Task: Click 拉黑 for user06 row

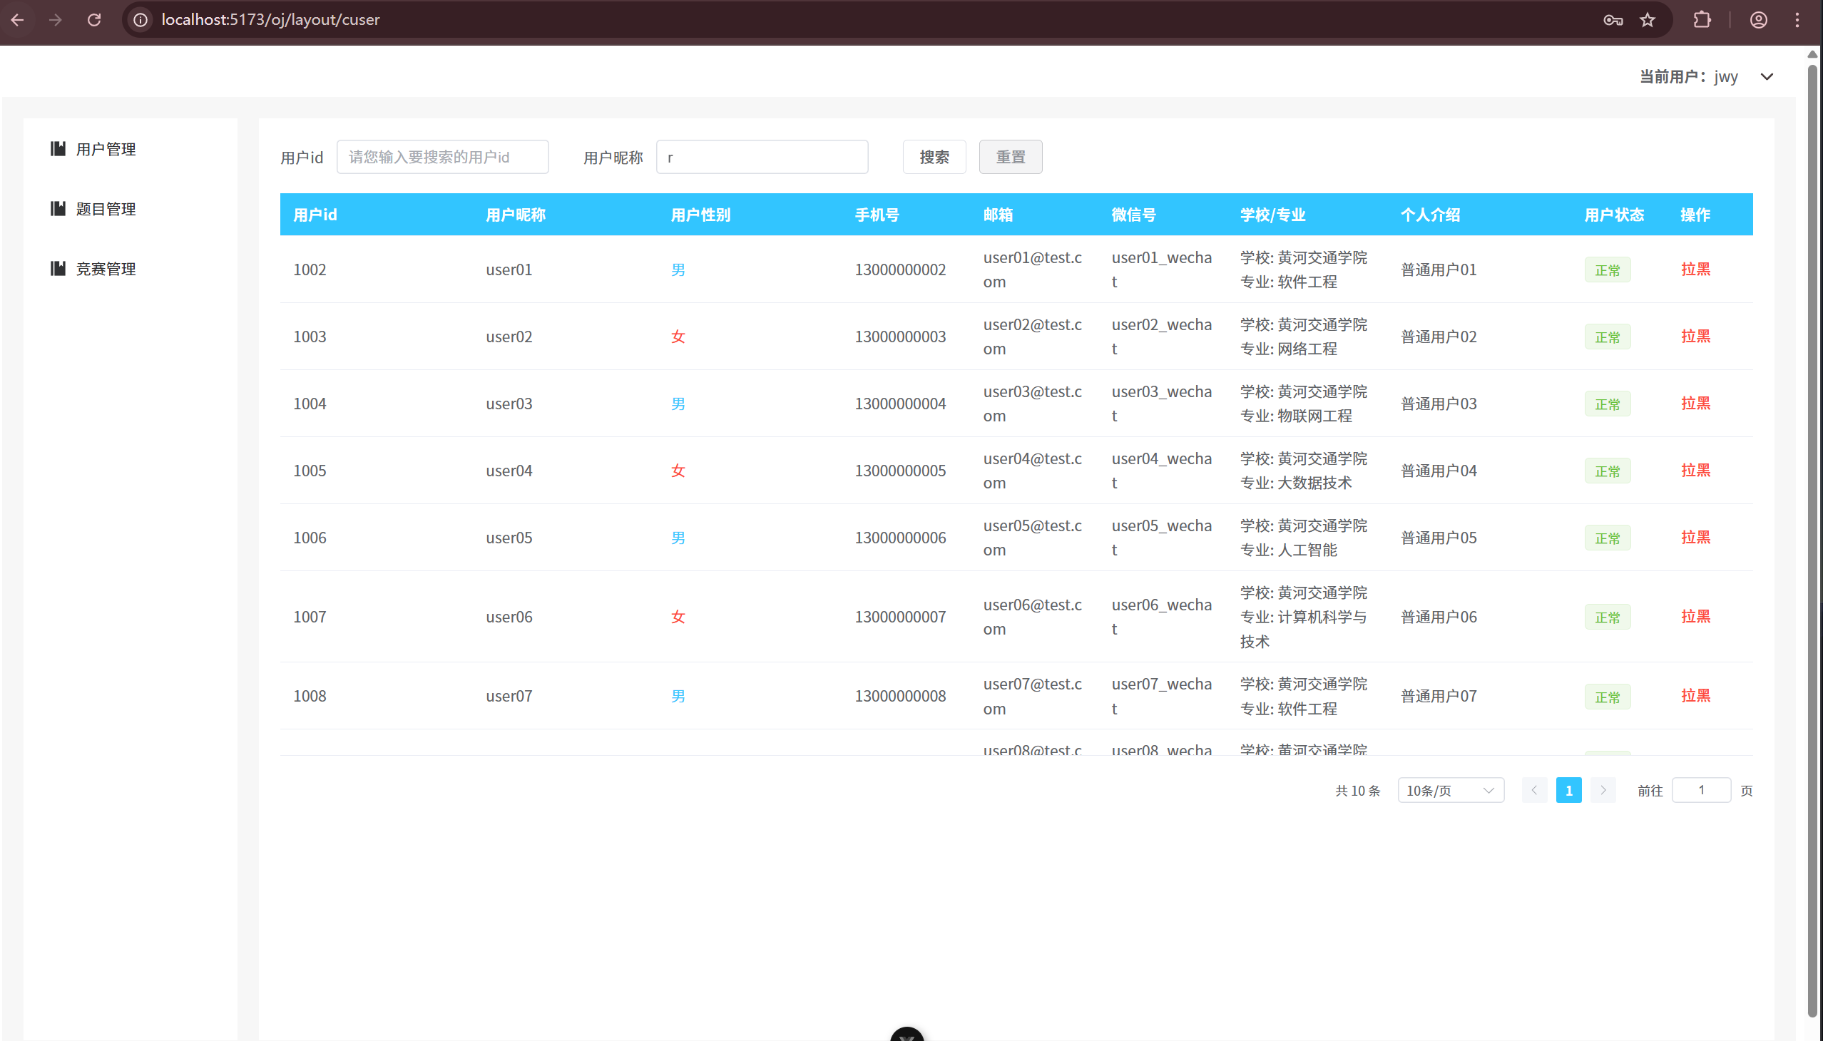Action: point(1695,616)
